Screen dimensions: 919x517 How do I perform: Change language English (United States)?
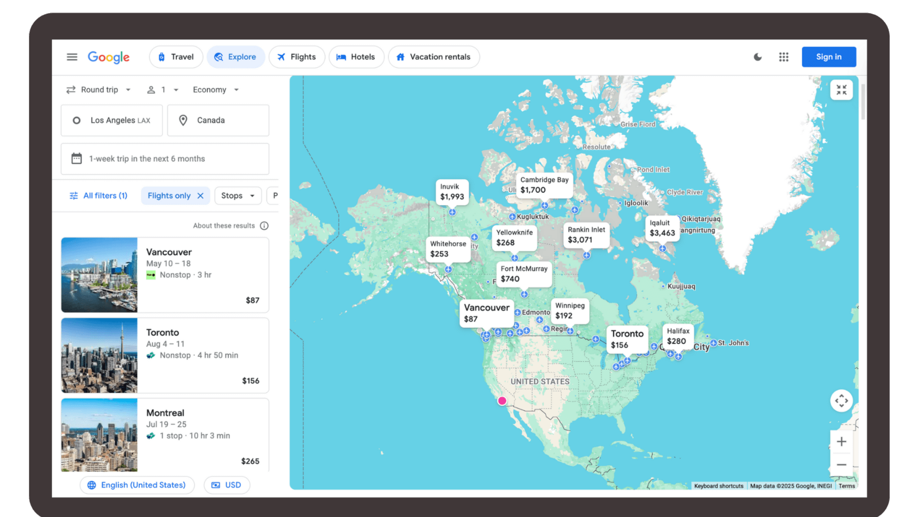point(137,485)
